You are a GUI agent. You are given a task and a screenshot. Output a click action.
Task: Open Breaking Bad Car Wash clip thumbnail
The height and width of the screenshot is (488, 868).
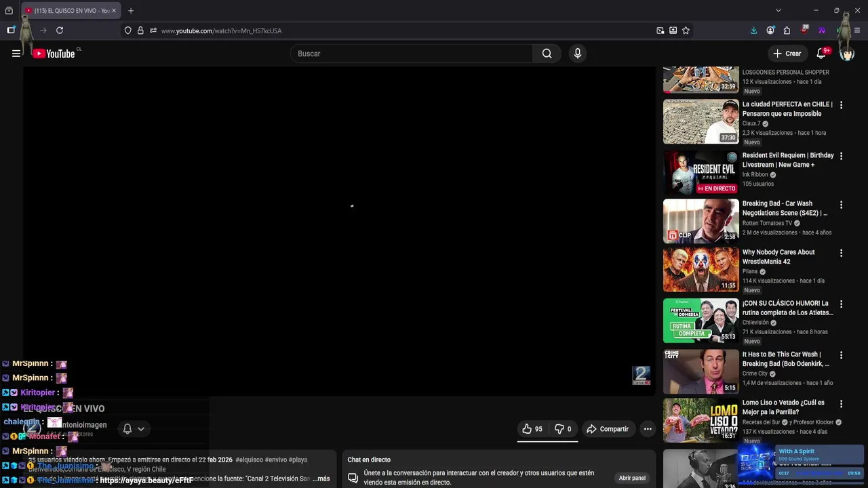pyautogui.click(x=701, y=221)
